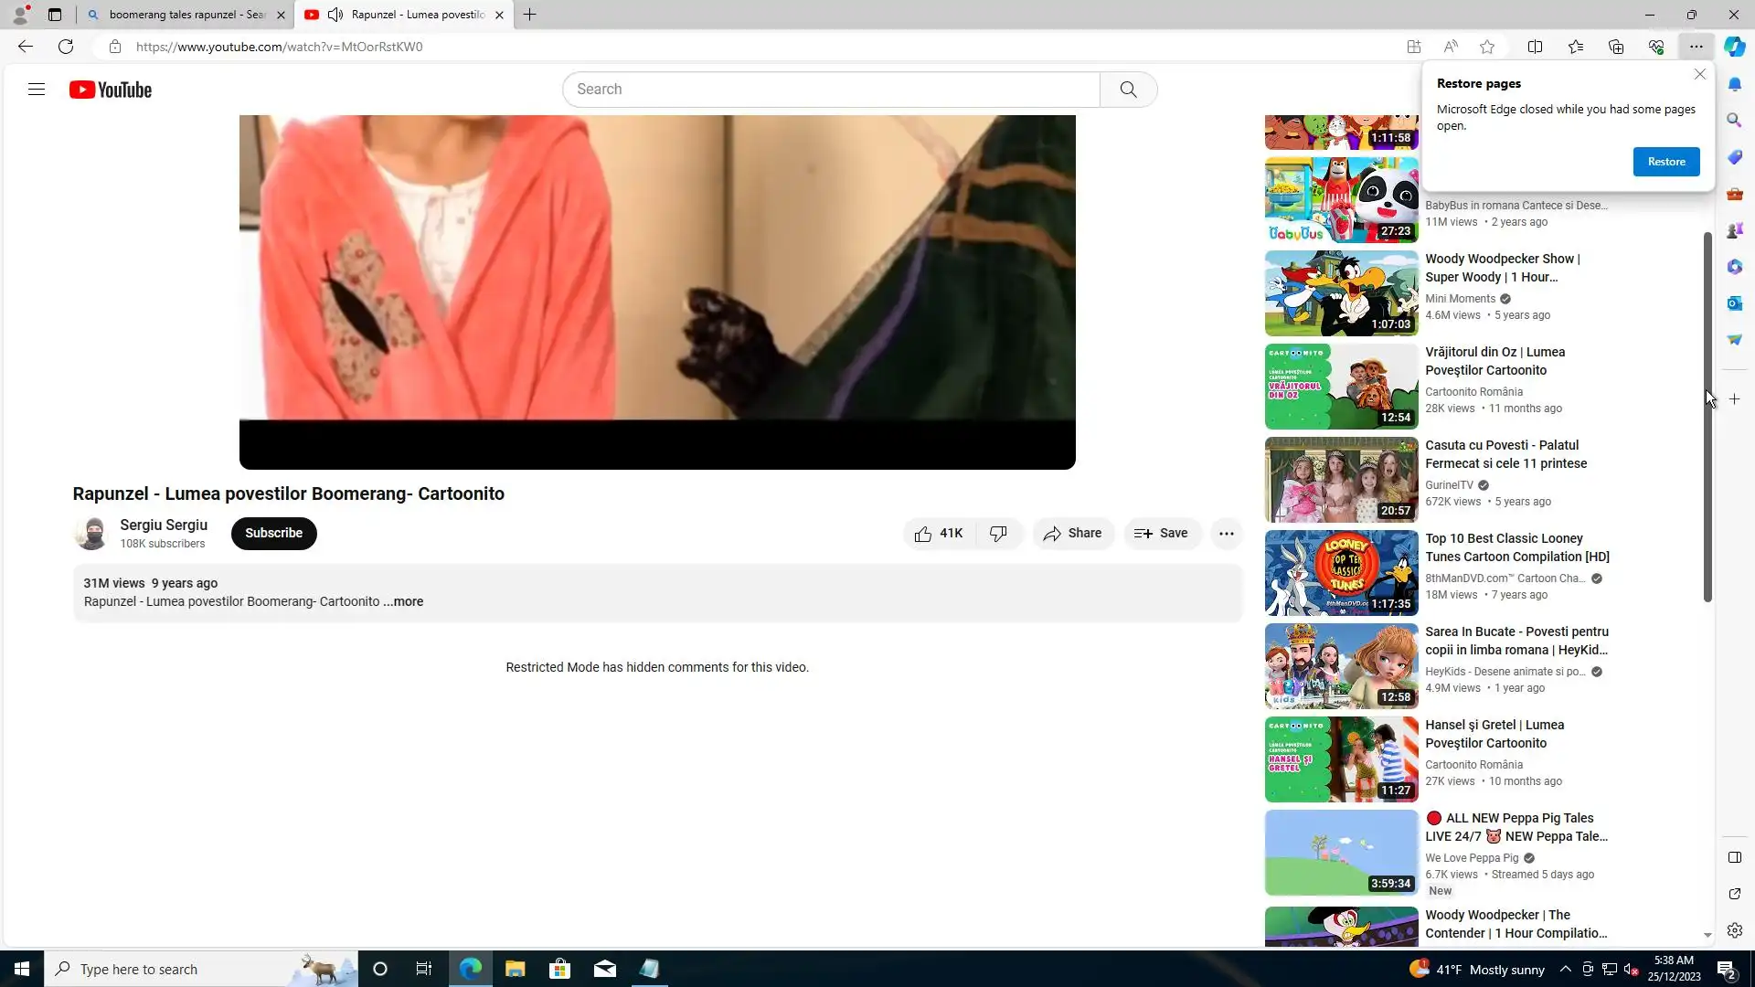This screenshot has height=987, width=1755.
Task: Refresh the current page
Action: pos(66,47)
